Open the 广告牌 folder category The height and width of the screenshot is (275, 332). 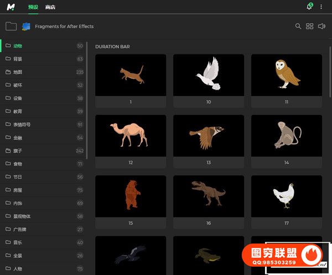(x=20, y=230)
